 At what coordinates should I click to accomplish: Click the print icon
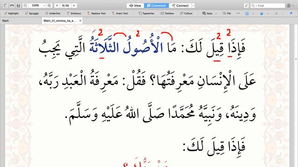[x=12, y=6]
